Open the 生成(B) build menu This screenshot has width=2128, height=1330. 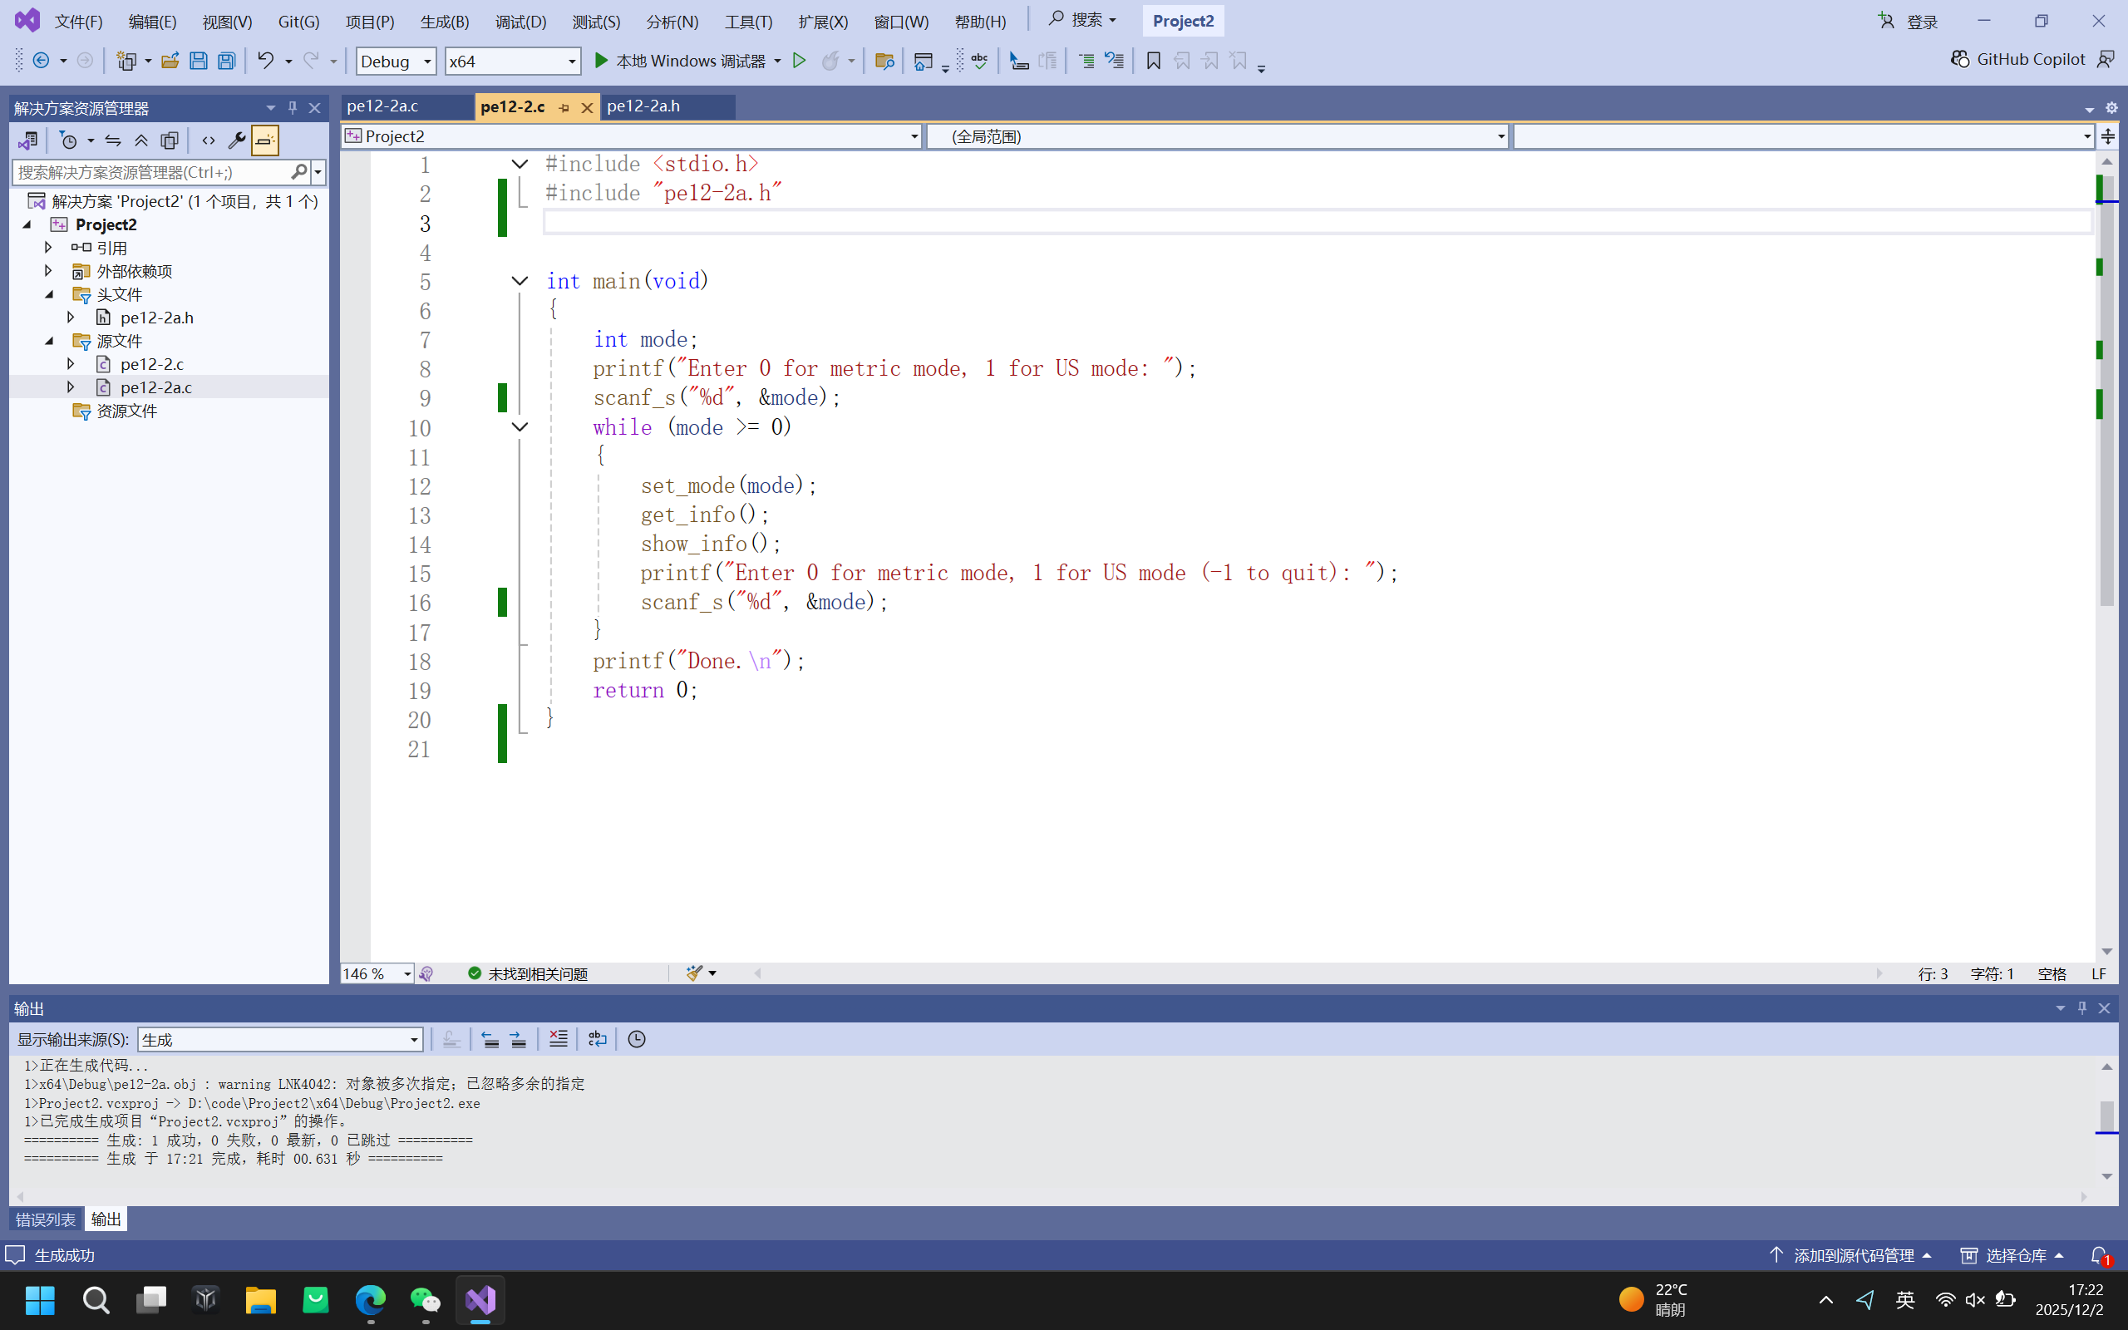point(444,21)
